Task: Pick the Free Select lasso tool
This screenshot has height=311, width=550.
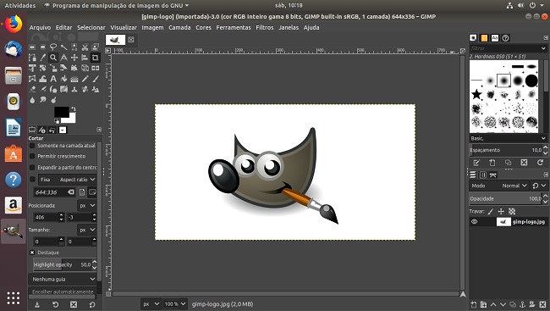Action: click(53, 47)
